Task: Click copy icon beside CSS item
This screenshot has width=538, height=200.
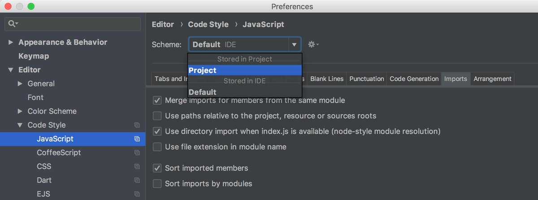Action: [x=137, y=166]
